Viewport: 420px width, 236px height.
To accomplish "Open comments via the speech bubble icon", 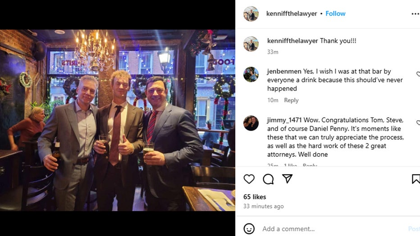I will click(x=268, y=179).
